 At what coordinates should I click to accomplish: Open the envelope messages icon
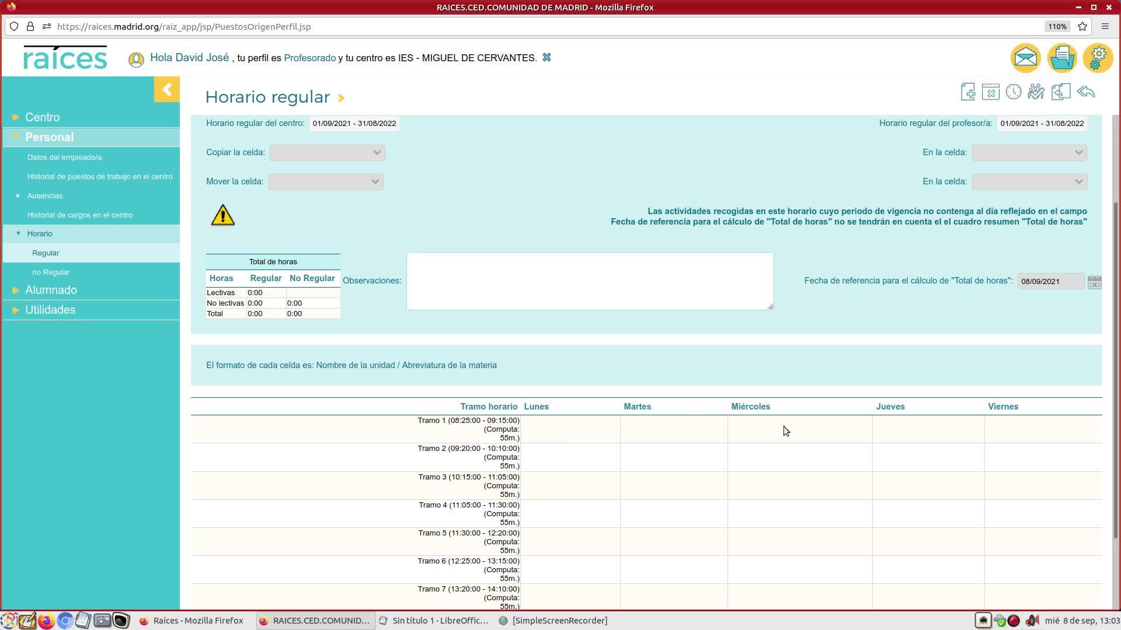(x=1025, y=58)
